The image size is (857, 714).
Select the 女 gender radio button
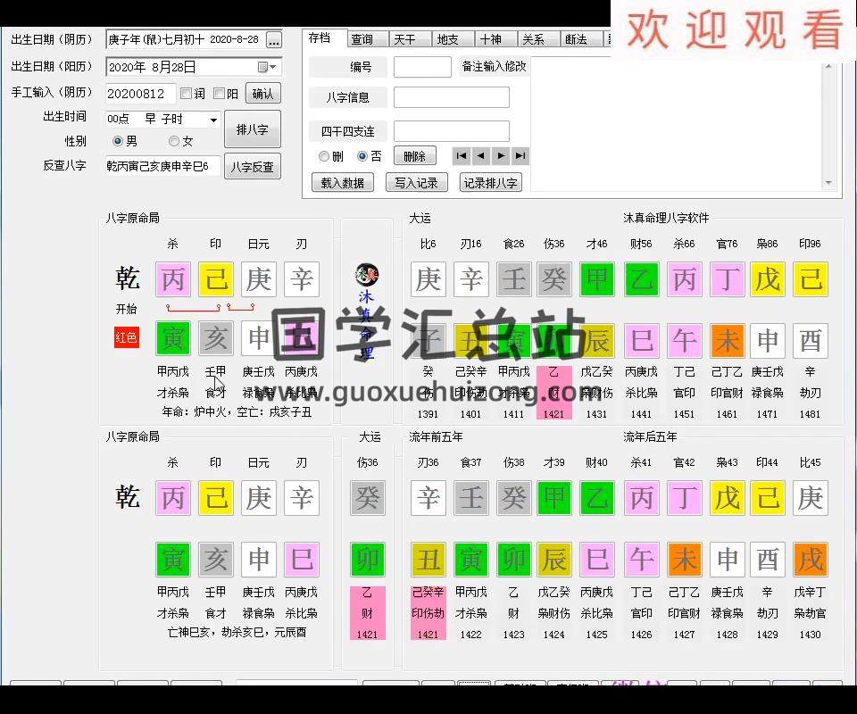pos(174,141)
